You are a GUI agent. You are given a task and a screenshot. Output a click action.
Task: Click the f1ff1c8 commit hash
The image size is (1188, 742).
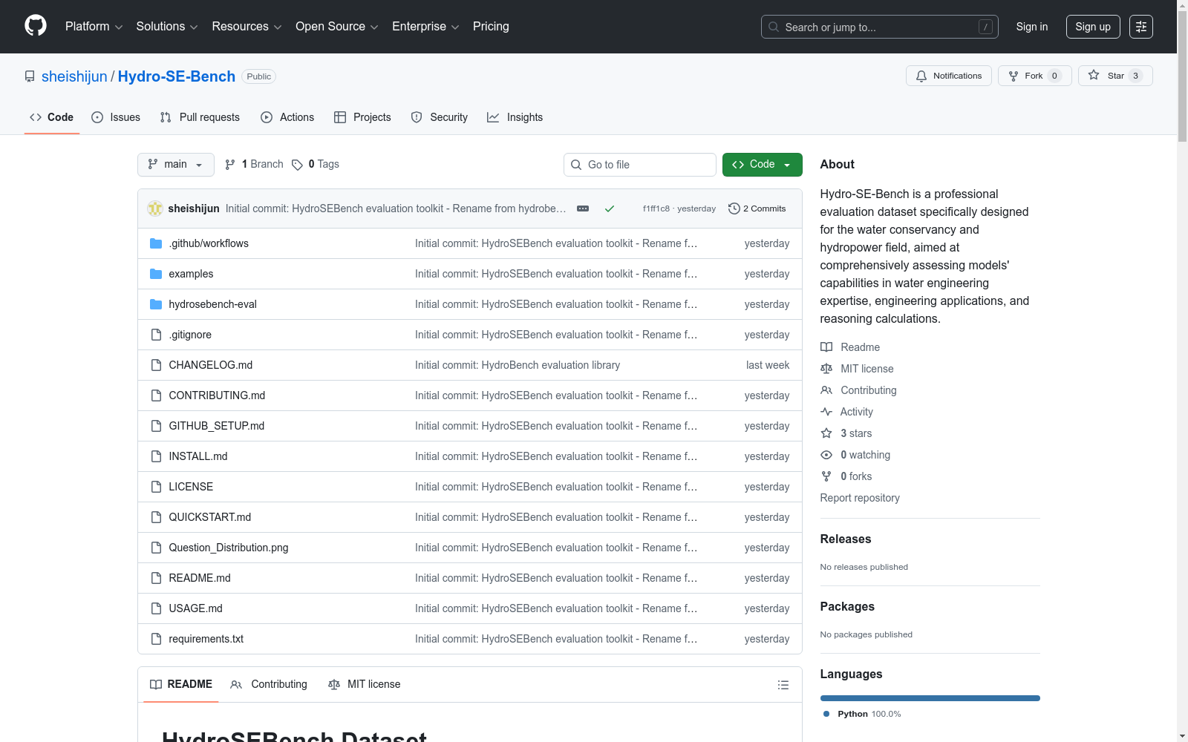click(x=656, y=209)
